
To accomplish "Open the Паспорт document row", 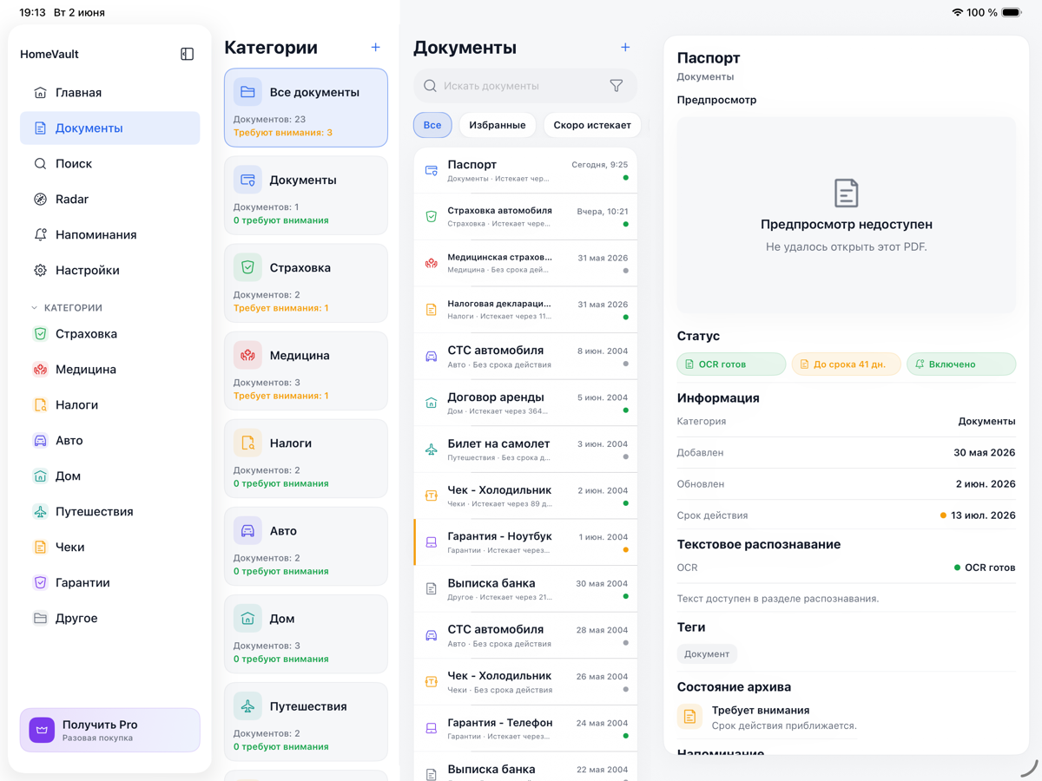I will [x=525, y=170].
